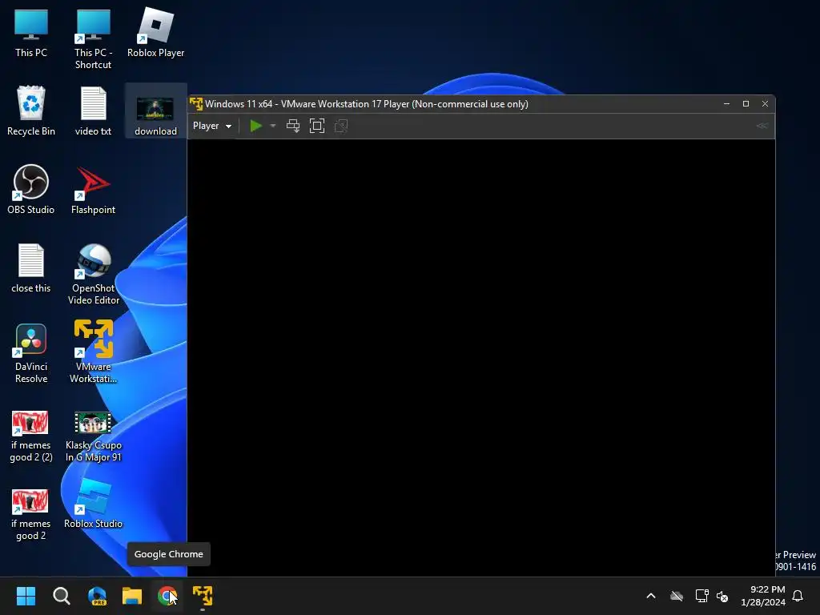Select the download thumbnail on desktop

click(x=156, y=111)
